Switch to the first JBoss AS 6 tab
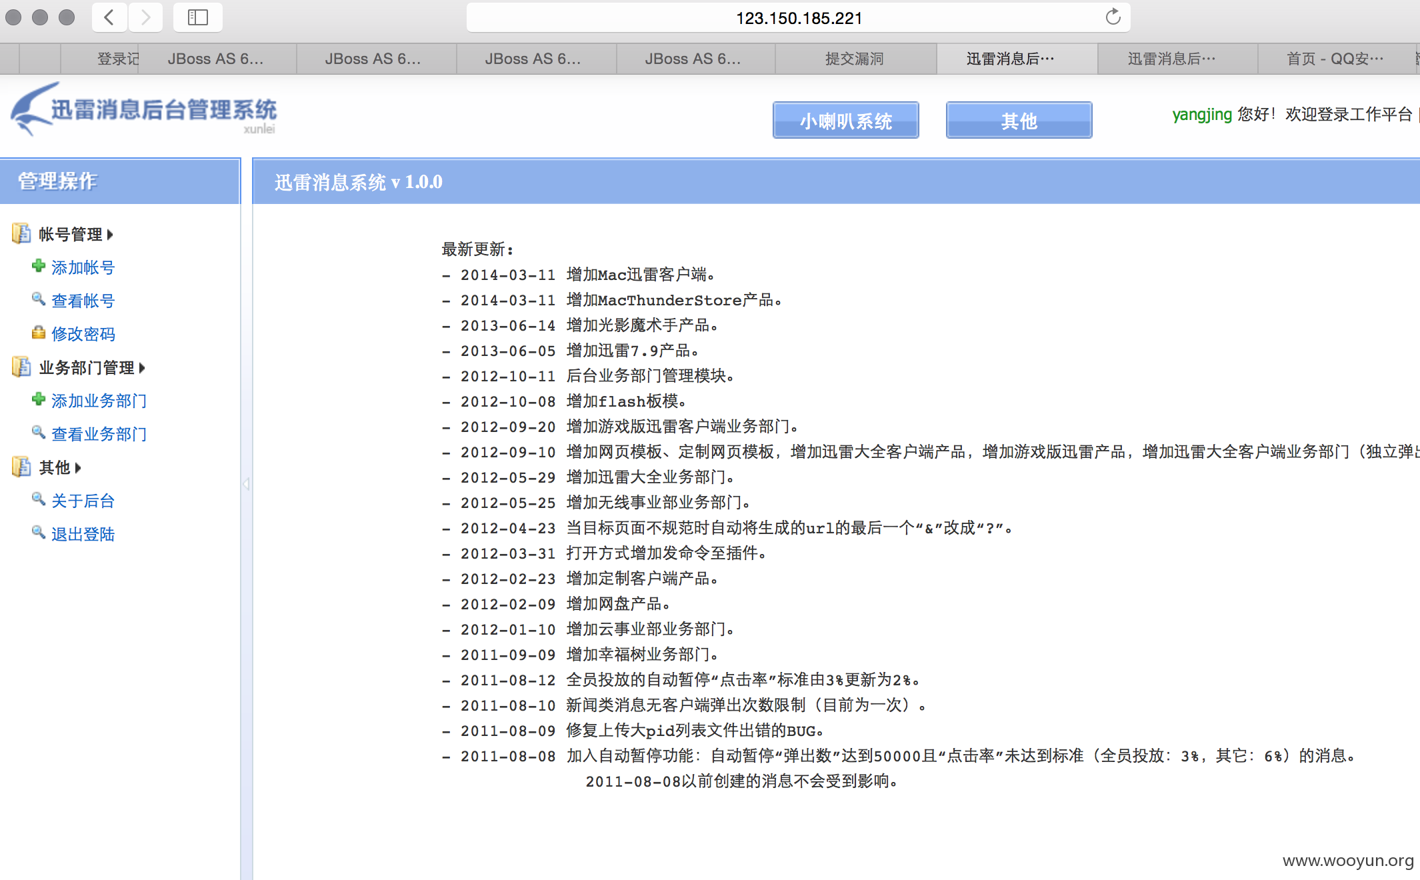 click(x=217, y=59)
